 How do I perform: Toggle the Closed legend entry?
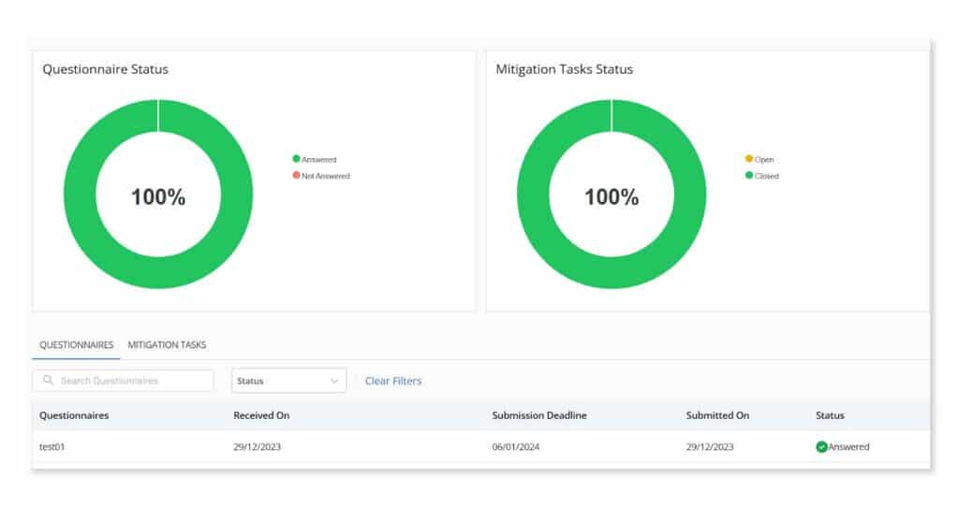click(762, 176)
